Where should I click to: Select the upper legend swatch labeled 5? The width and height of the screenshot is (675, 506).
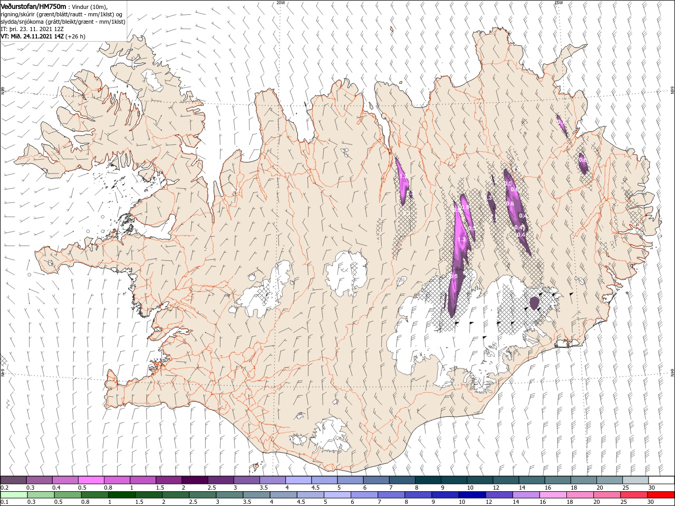coord(350,480)
